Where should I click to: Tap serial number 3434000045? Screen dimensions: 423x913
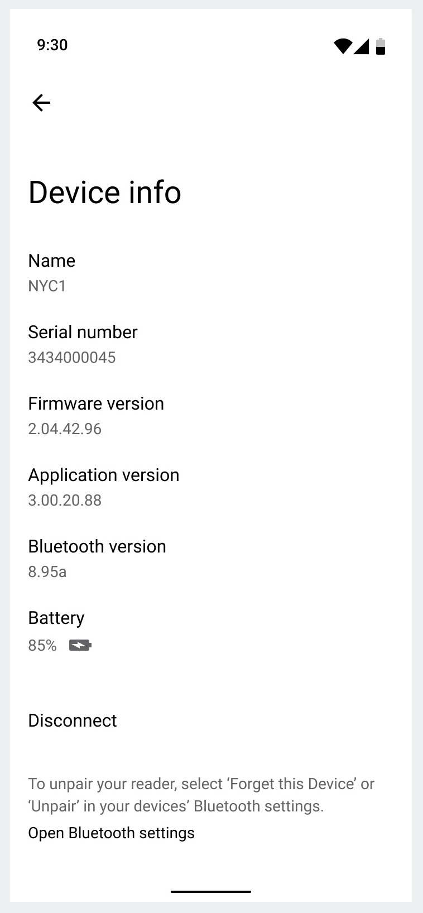pyautogui.click(x=72, y=357)
